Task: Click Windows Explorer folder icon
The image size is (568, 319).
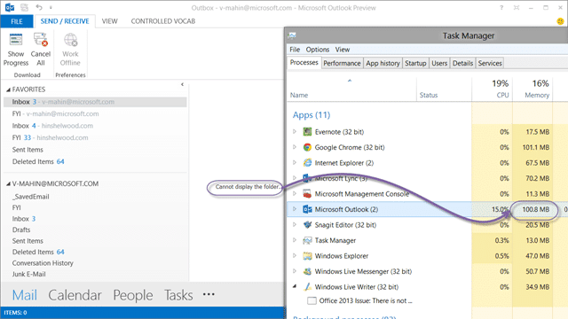Action: point(307,256)
